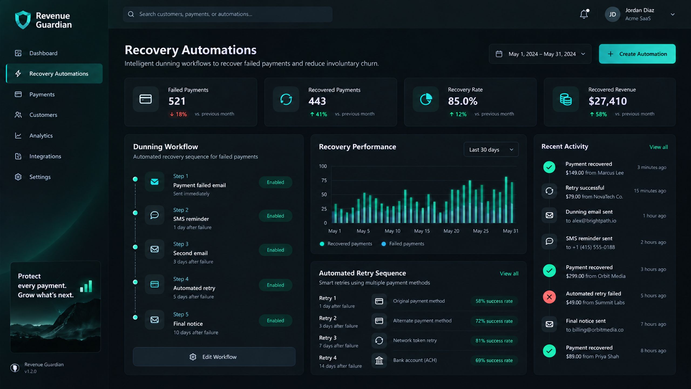Image resolution: width=691 pixels, height=389 pixels.
Task: Go to Payments in the sidebar
Action: tap(54, 94)
